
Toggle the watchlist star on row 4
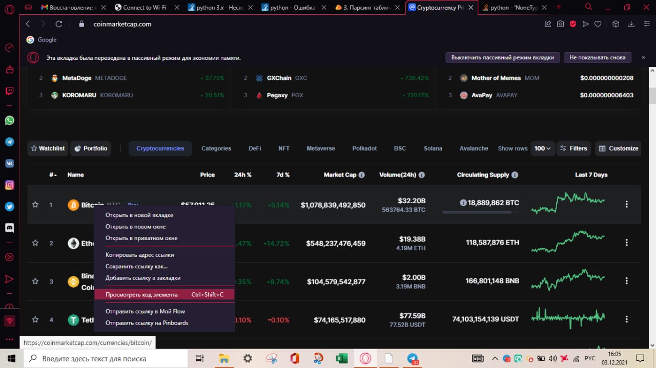pos(35,319)
